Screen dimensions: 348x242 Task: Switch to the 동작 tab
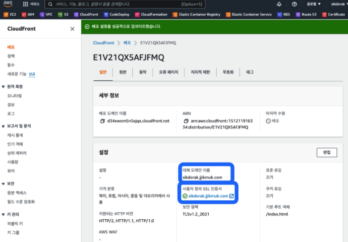[x=143, y=72]
